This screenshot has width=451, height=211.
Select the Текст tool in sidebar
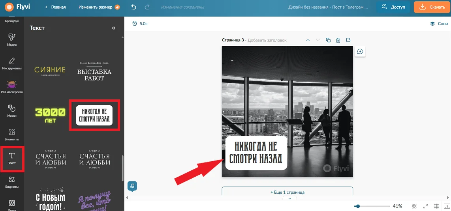click(12, 159)
